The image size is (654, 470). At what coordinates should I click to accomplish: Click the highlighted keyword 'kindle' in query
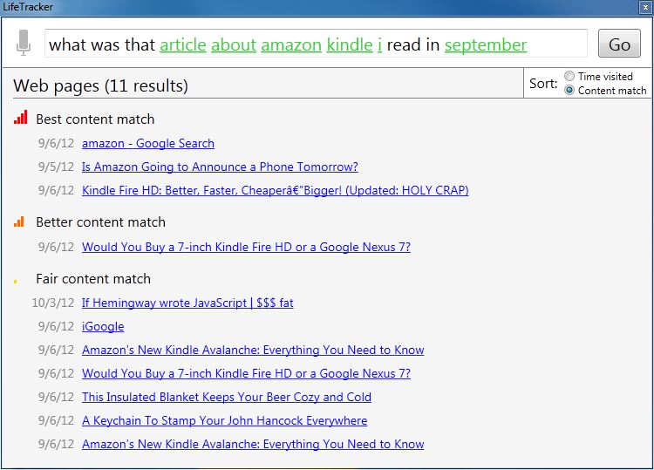click(x=350, y=44)
